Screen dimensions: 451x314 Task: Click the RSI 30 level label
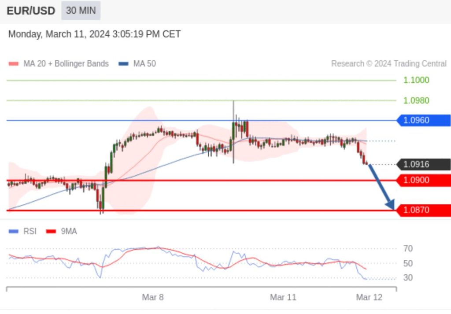[408, 278]
